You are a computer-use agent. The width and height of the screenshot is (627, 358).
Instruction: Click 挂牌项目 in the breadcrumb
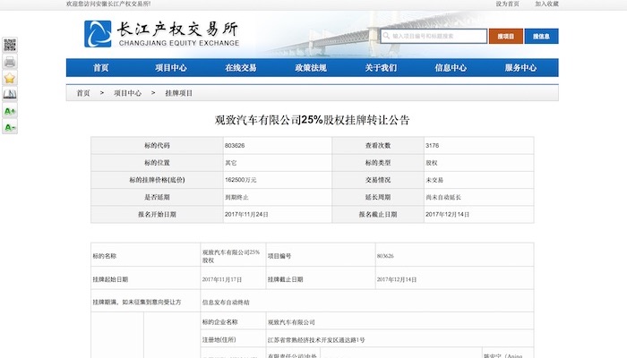click(179, 93)
